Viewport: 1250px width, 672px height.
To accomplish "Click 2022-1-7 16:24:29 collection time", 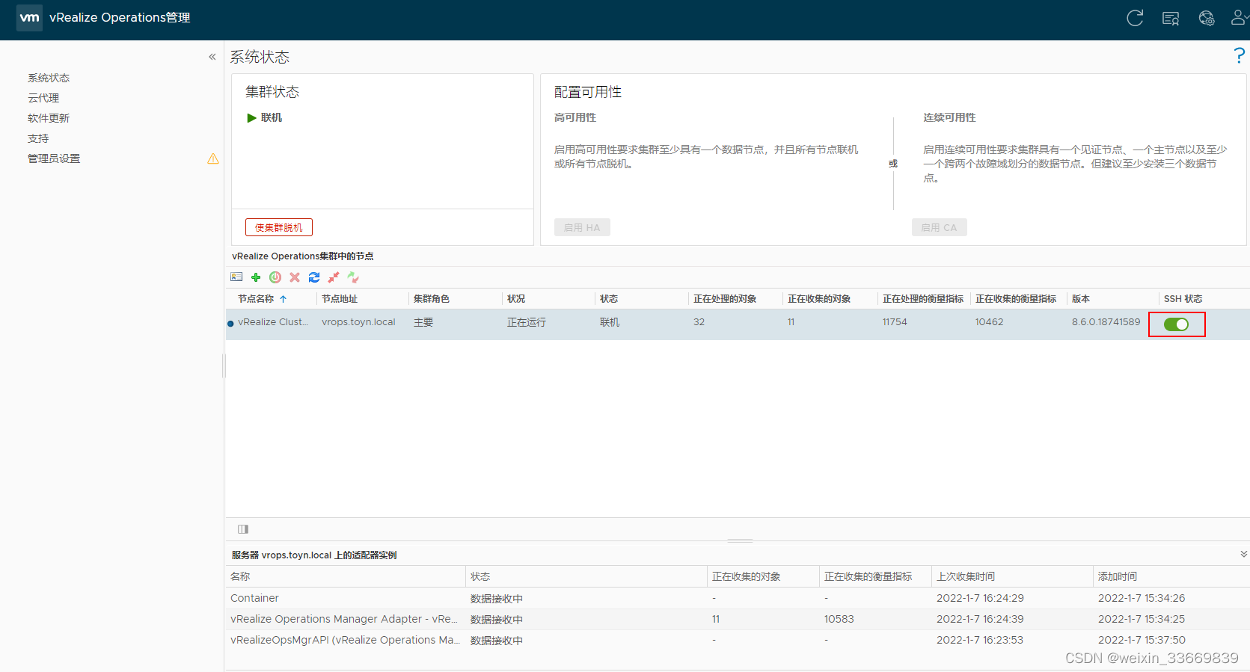I will coord(980,598).
